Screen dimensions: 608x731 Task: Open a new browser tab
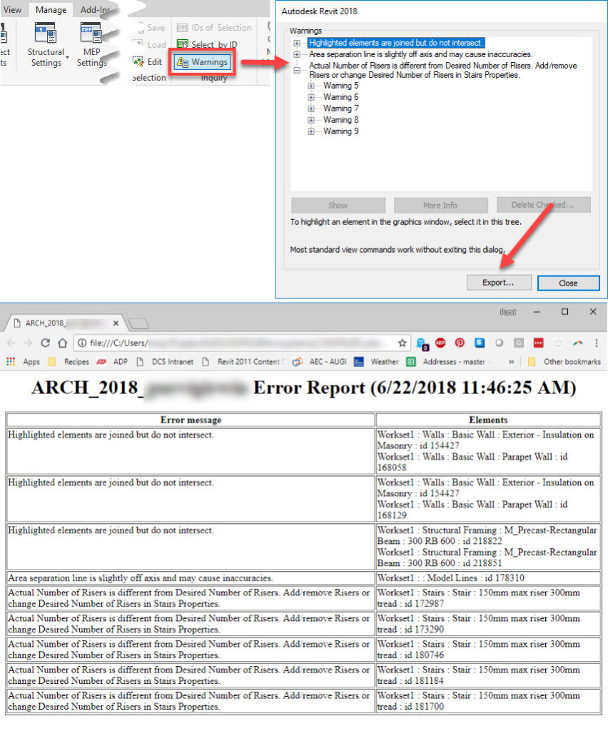click(138, 323)
